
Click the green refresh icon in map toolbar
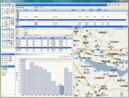[117, 29]
